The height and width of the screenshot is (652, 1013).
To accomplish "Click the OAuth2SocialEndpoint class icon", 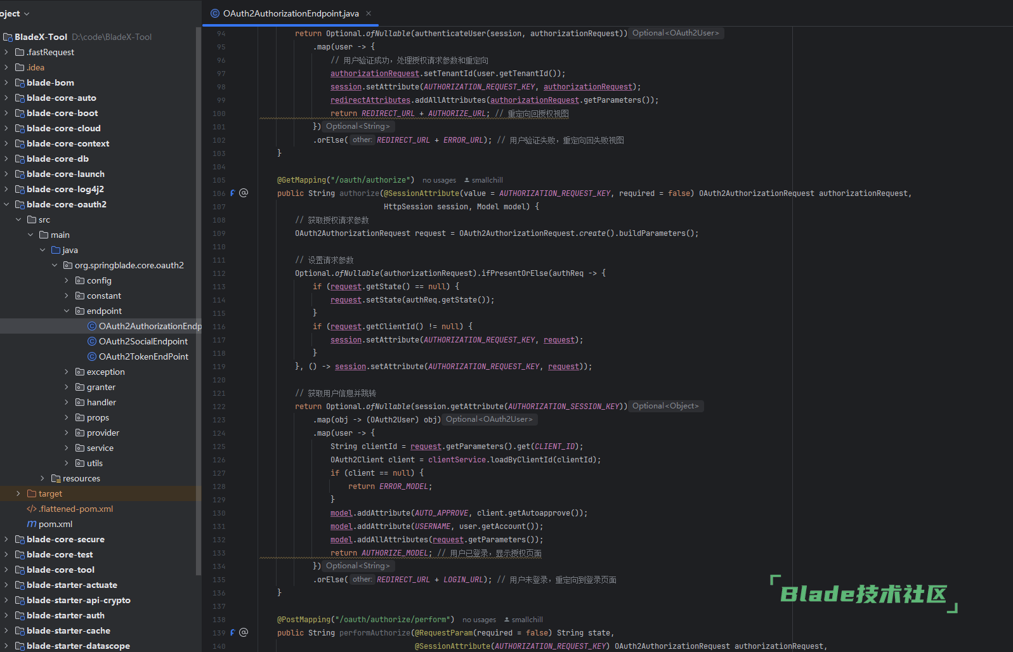I will [x=92, y=341].
